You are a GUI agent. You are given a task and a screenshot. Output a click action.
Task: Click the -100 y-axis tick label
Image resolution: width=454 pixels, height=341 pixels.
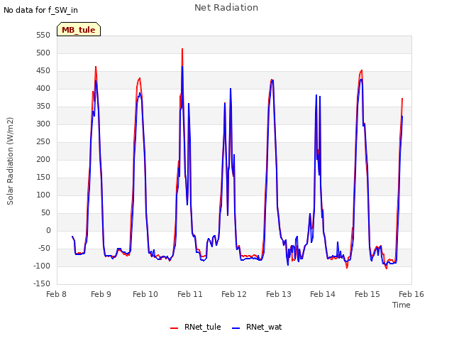42,266
